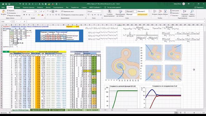Toggle Bold formatting
The height and width of the screenshot is (116, 206).
tap(24, 15)
